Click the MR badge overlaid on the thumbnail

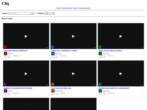53,47
